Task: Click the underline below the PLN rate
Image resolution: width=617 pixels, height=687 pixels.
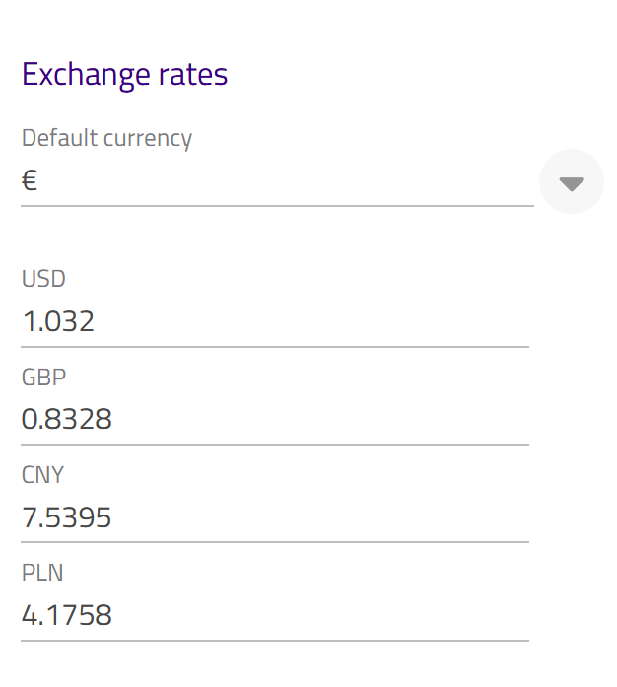Action: [x=274, y=641]
